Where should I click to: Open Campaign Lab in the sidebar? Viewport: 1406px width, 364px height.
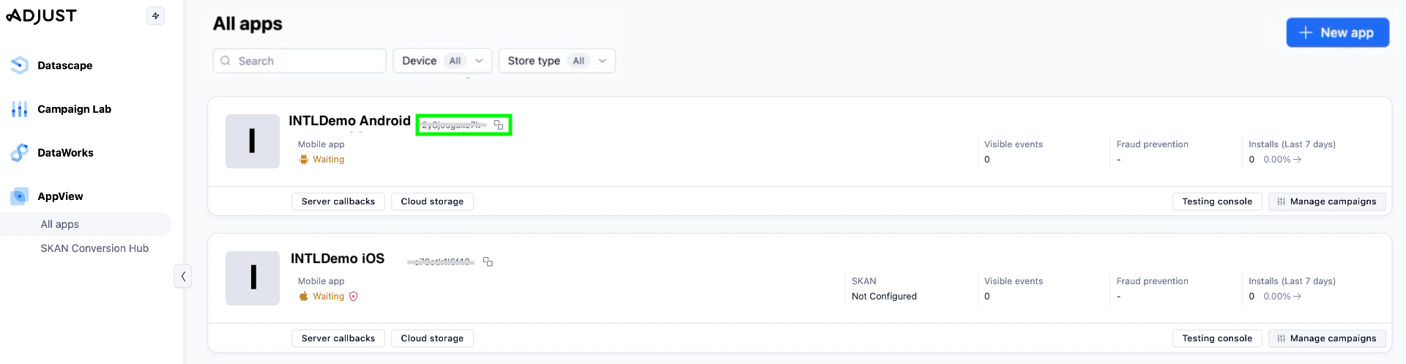point(74,109)
